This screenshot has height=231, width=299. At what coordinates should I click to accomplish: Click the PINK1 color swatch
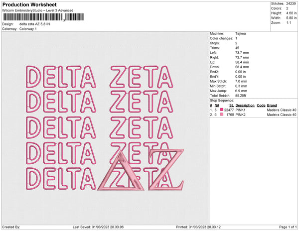pos(222,110)
